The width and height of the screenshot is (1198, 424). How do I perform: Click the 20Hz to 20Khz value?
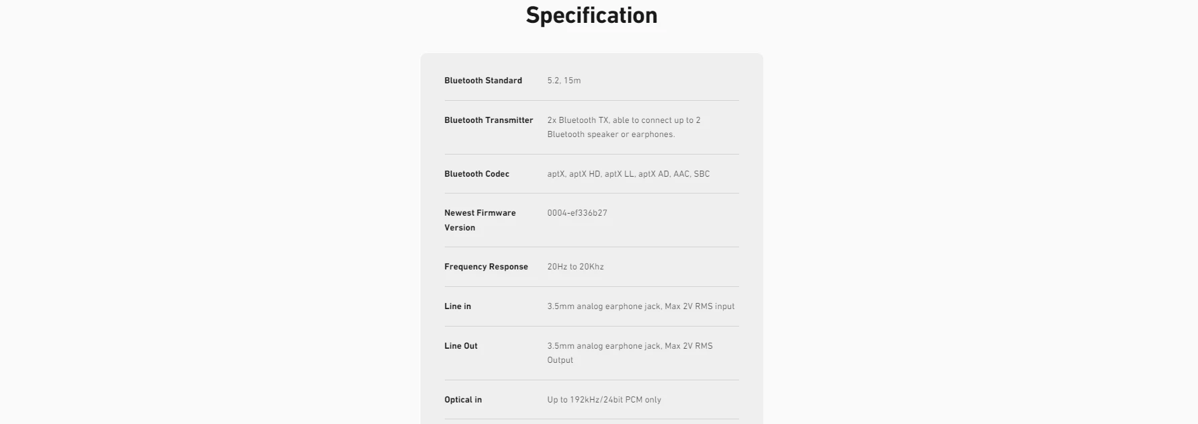[575, 267]
